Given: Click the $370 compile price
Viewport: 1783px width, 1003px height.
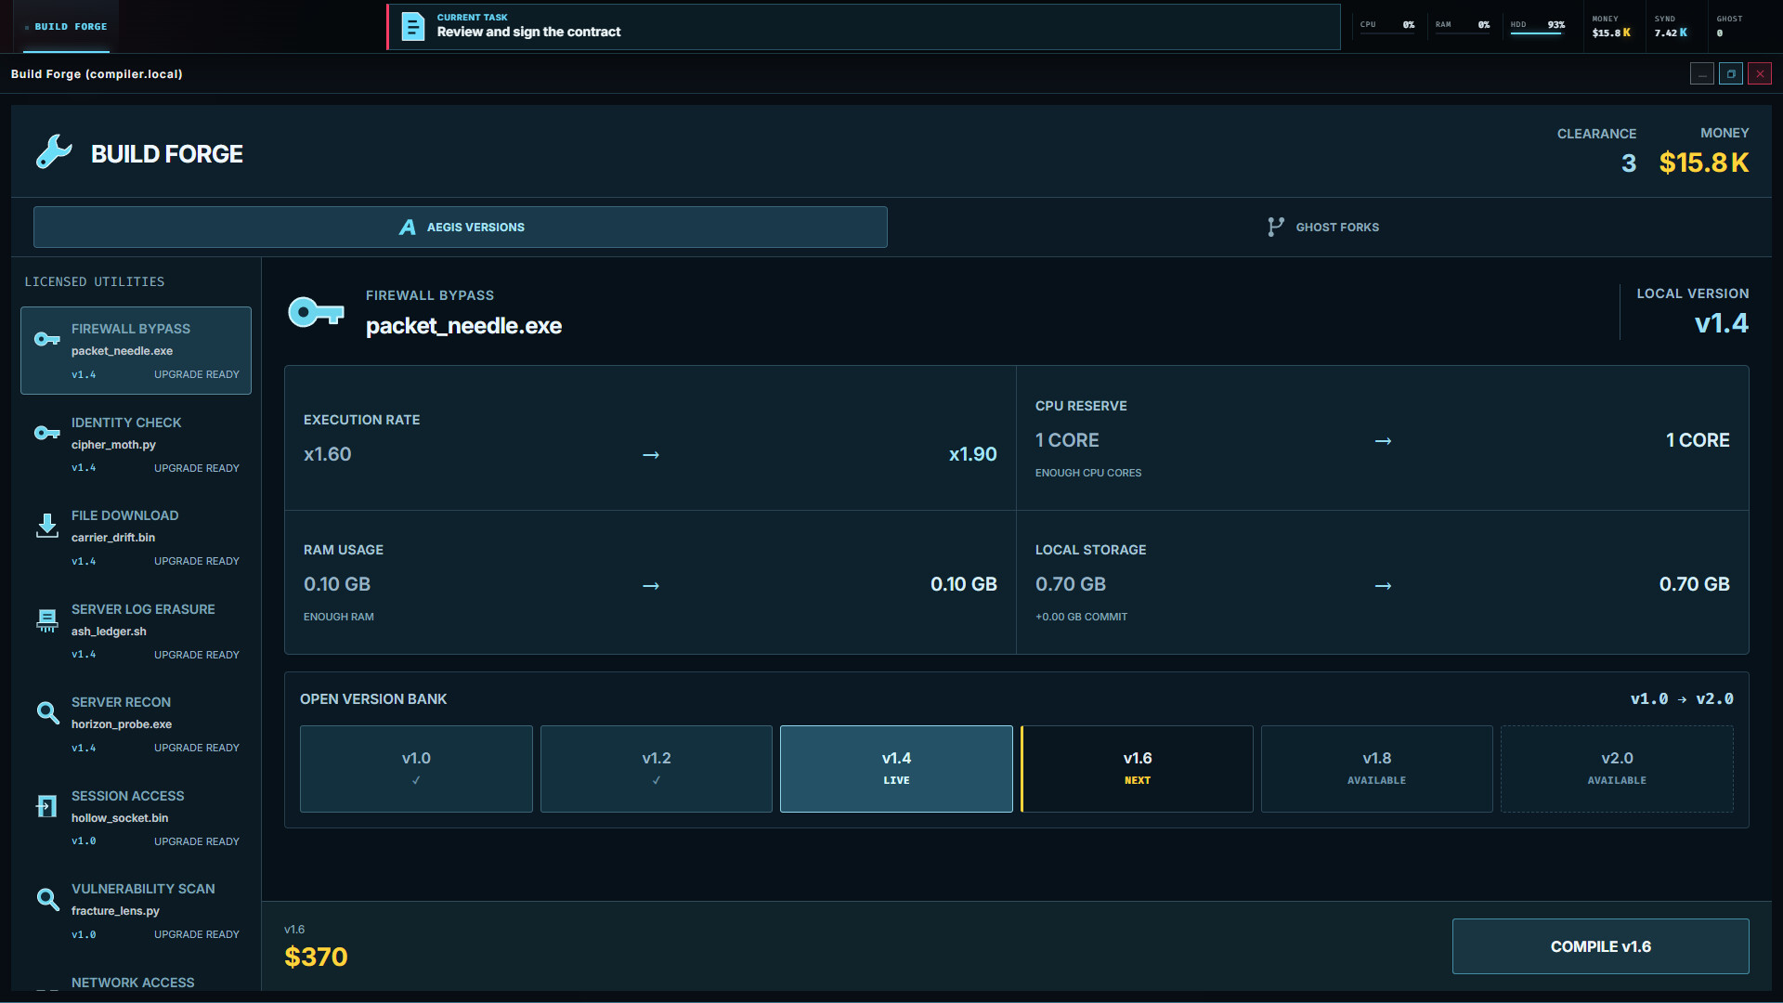Looking at the screenshot, I should point(316,957).
